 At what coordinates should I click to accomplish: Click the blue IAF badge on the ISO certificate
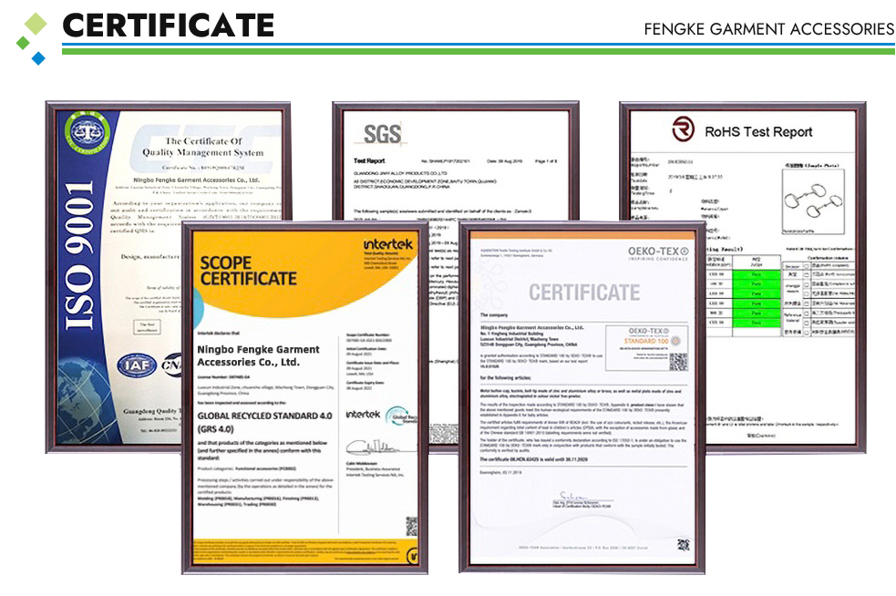pyautogui.click(x=137, y=365)
